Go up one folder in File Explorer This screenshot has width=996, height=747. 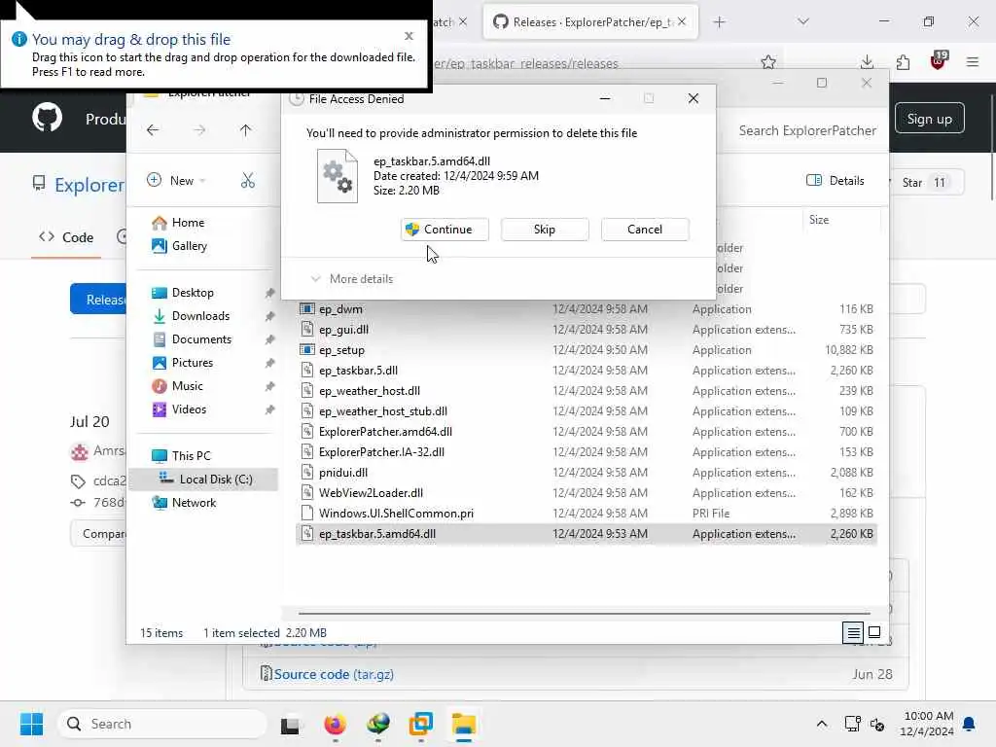click(x=245, y=130)
